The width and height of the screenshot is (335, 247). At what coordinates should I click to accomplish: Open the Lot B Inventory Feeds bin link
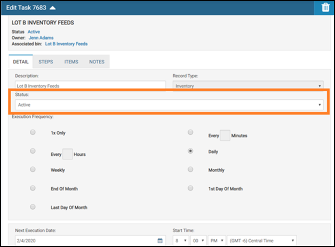66,44
